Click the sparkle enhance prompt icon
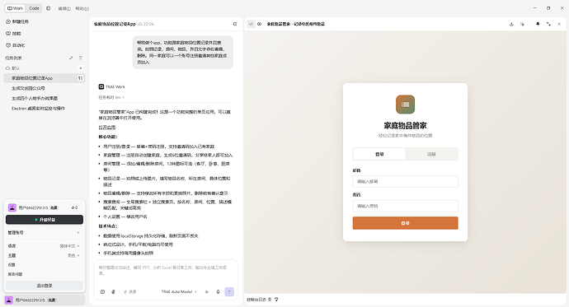The width and height of the screenshot is (569, 307). pyautogui.click(x=207, y=292)
